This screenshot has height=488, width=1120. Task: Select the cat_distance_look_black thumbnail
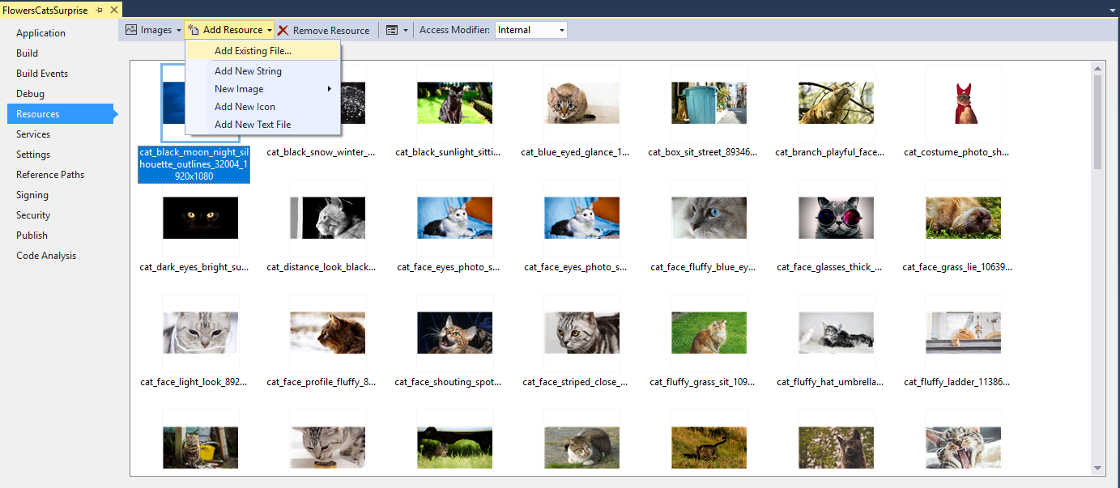[x=327, y=218]
